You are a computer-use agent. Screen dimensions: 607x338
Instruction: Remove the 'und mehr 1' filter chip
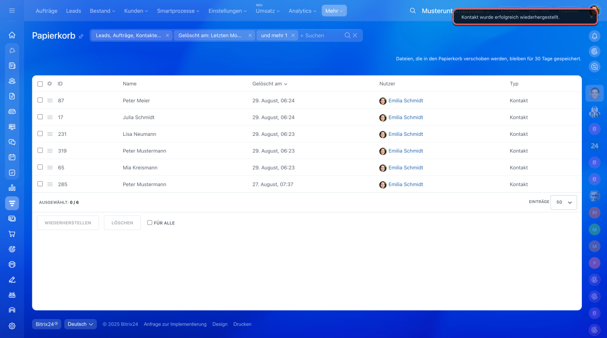(293, 36)
